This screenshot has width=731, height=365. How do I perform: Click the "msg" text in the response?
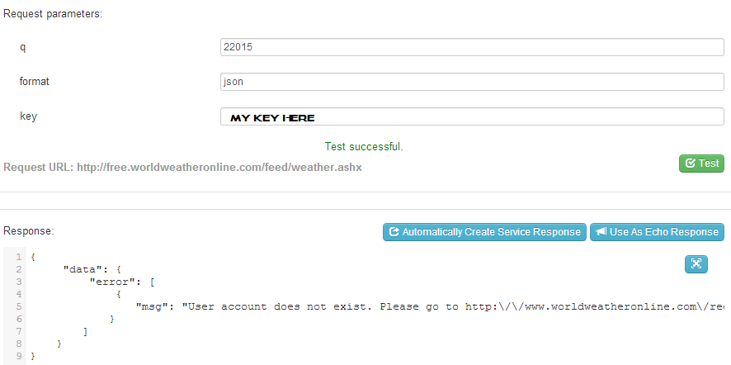[x=152, y=306]
